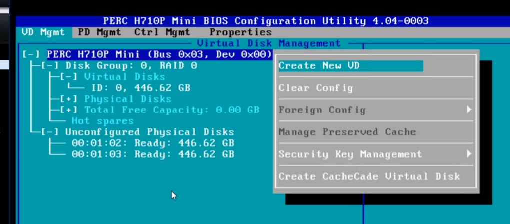Switch to the VD Mgmt tab
This screenshot has height=224, width=510.
[43, 32]
